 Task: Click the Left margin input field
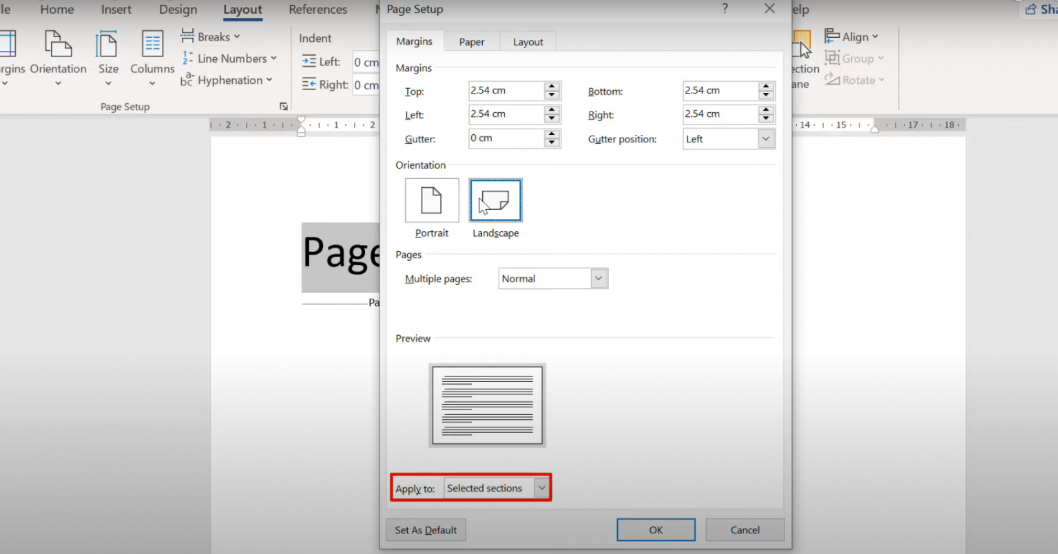pos(506,114)
